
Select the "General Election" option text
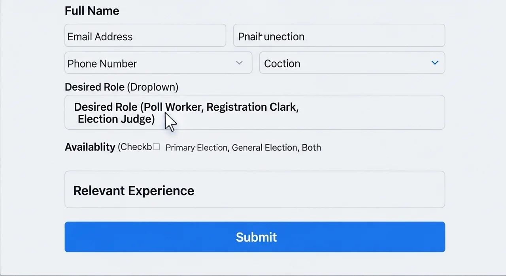tap(264, 147)
